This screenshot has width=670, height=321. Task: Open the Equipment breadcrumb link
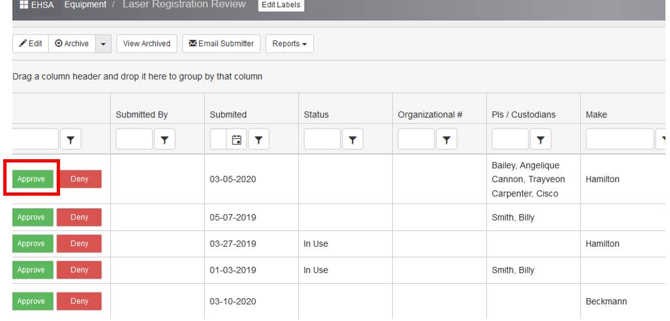tap(82, 5)
